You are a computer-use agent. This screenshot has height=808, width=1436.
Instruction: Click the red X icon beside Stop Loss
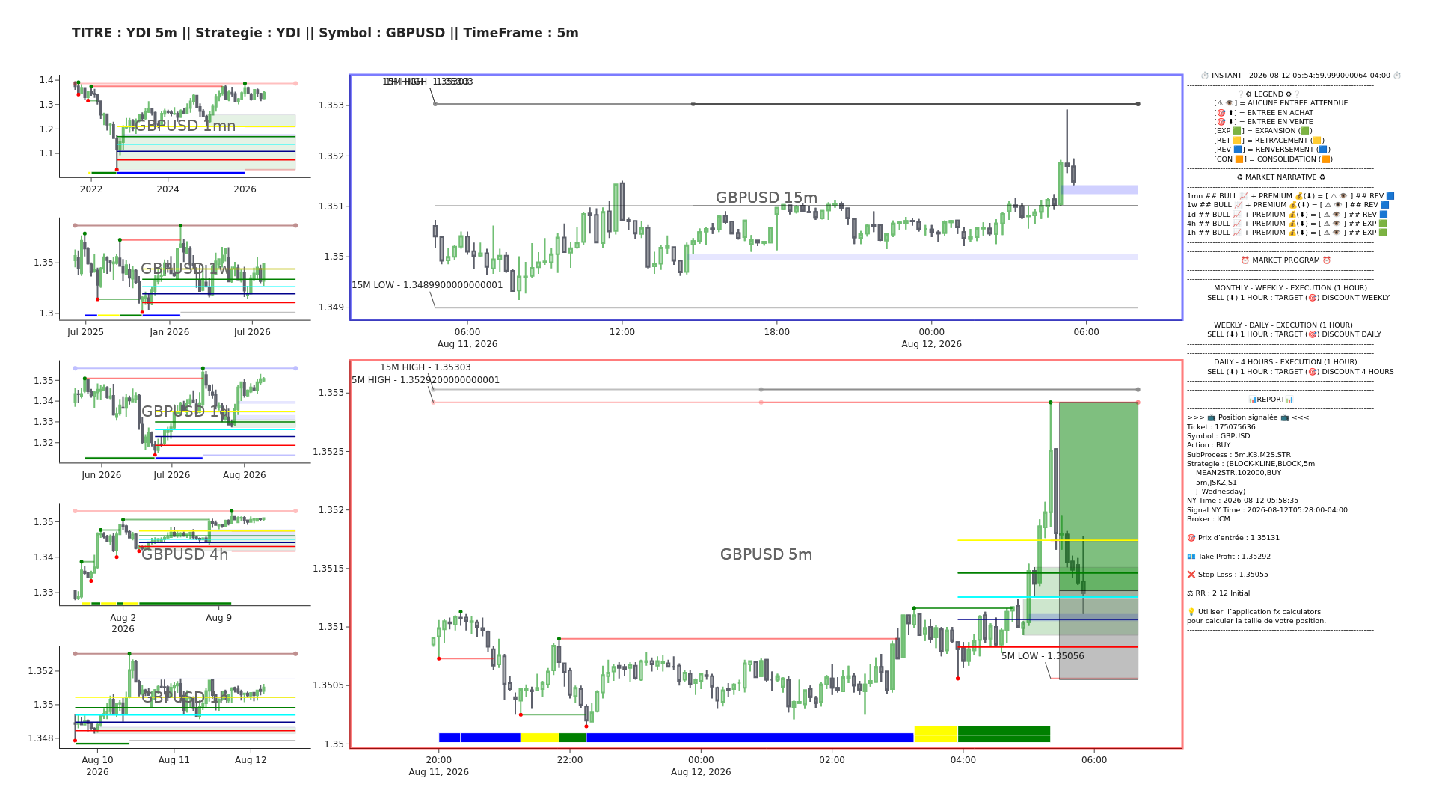[x=1191, y=575]
